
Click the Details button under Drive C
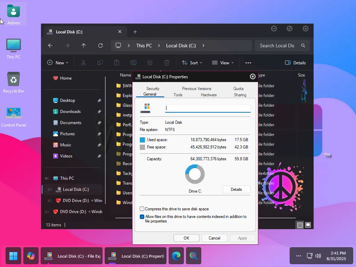pyautogui.click(x=236, y=189)
